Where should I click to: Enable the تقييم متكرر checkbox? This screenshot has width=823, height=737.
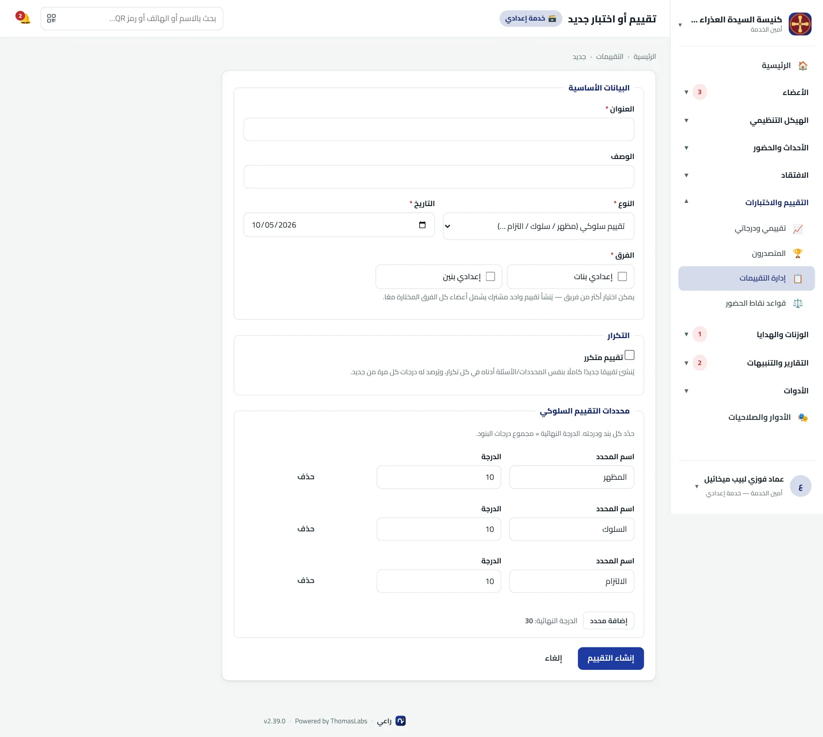coord(630,355)
